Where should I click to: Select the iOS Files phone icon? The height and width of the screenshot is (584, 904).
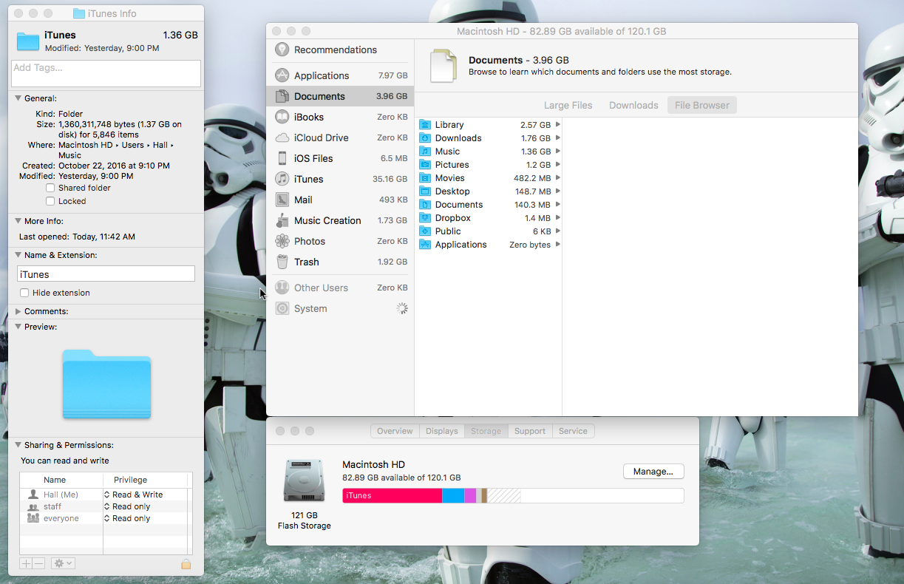coord(282,158)
